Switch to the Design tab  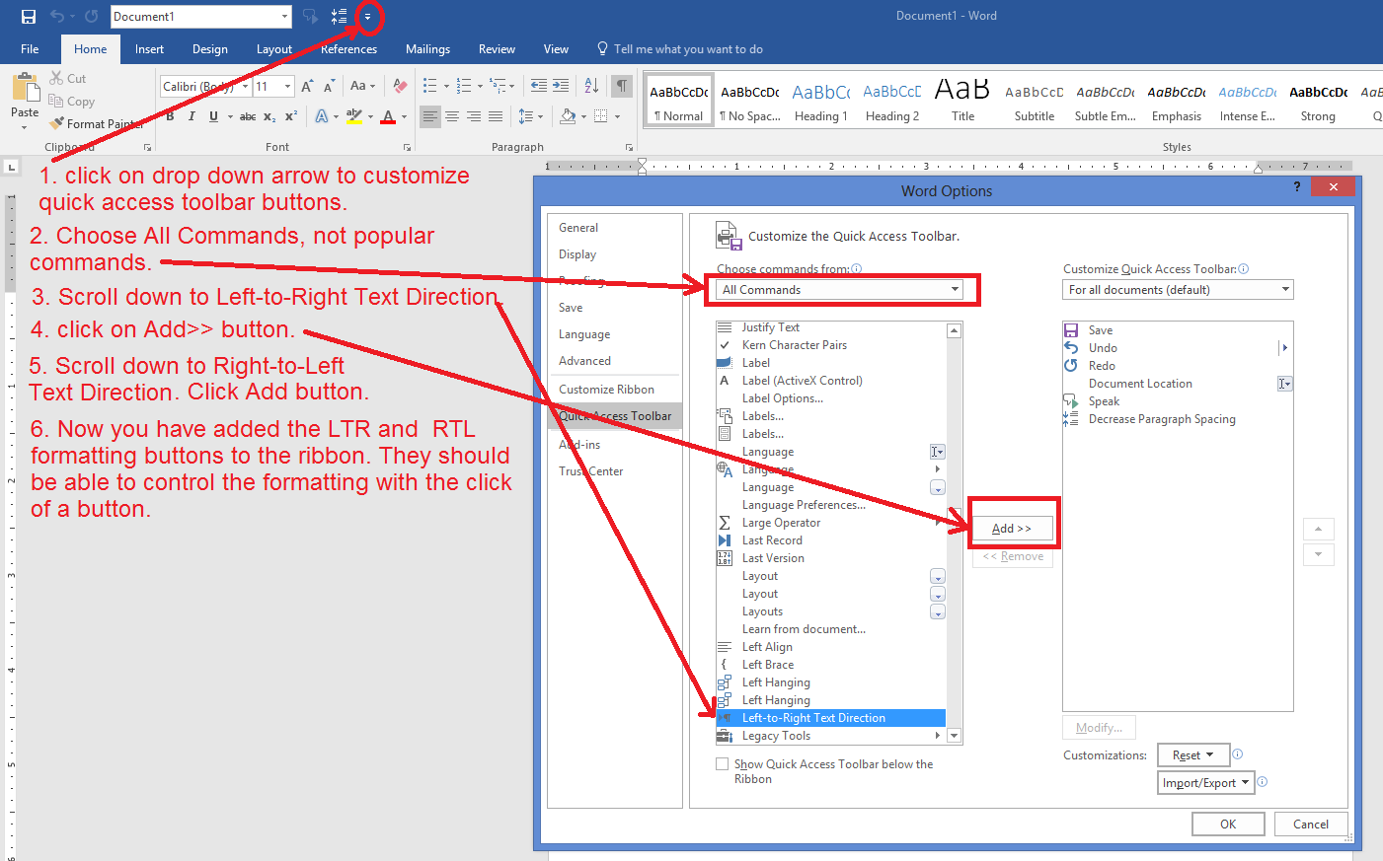[x=209, y=49]
